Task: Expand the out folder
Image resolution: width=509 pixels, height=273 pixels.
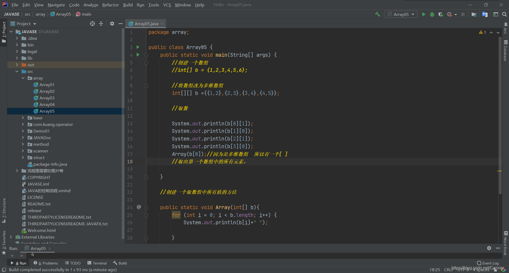Action: pyautogui.click(x=17, y=65)
